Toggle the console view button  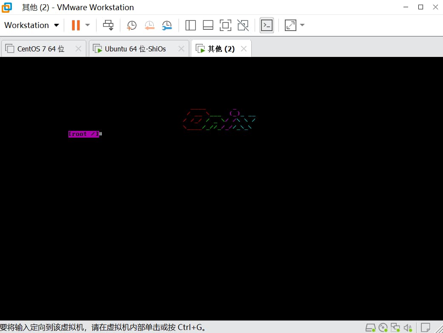click(x=267, y=25)
